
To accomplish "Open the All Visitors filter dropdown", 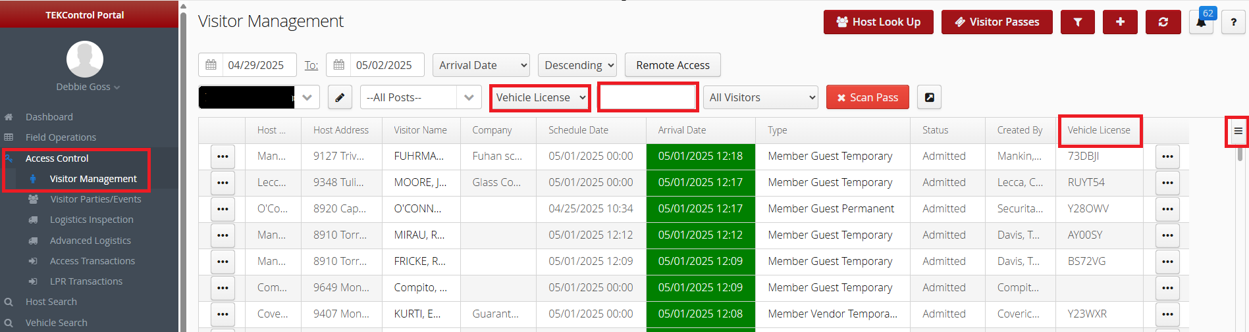I will point(760,97).
